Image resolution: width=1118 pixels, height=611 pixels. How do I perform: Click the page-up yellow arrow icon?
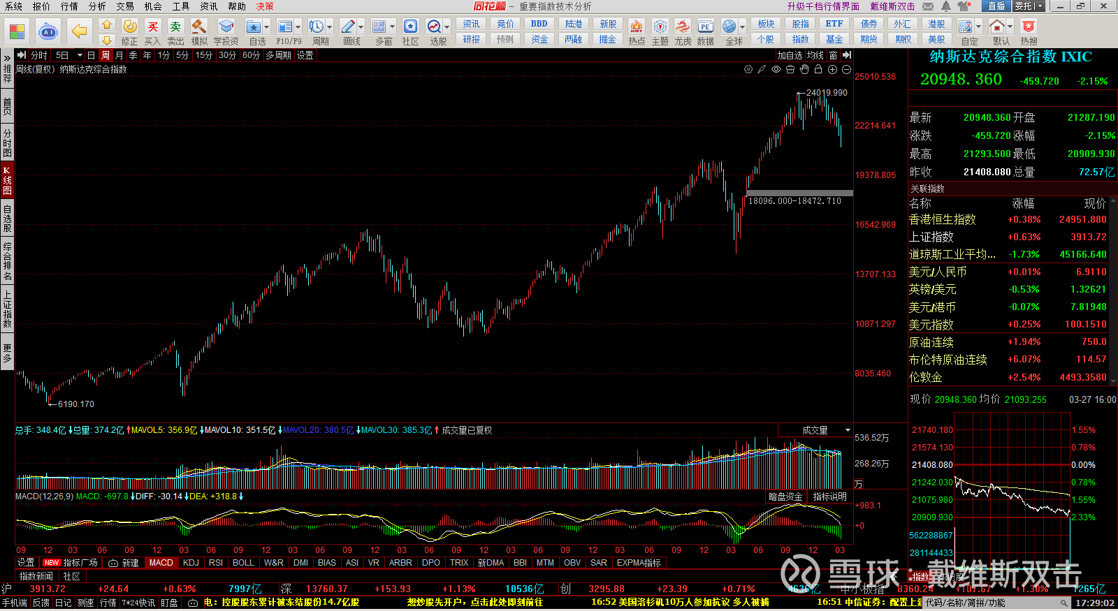click(x=106, y=25)
